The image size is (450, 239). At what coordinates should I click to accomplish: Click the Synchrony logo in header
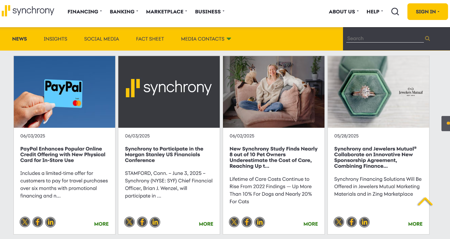28,11
